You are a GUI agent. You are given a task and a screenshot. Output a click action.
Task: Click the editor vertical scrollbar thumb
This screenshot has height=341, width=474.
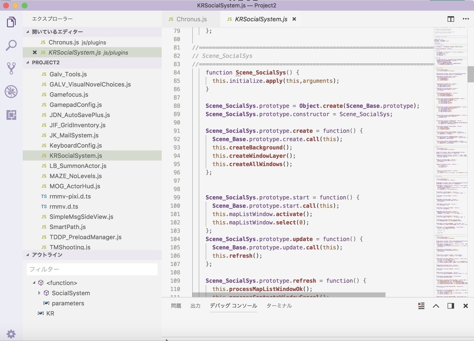(x=471, y=74)
